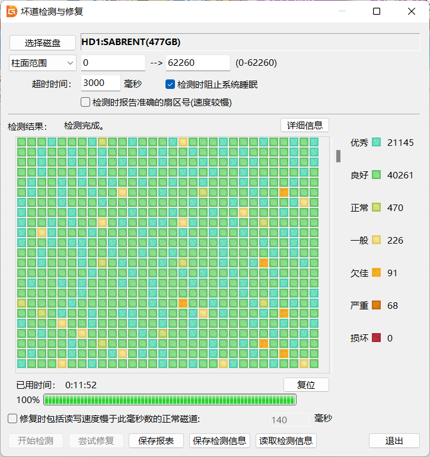Click the 开始检测 button
This screenshot has width=430, height=457.
pyautogui.click(x=36, y=440)
